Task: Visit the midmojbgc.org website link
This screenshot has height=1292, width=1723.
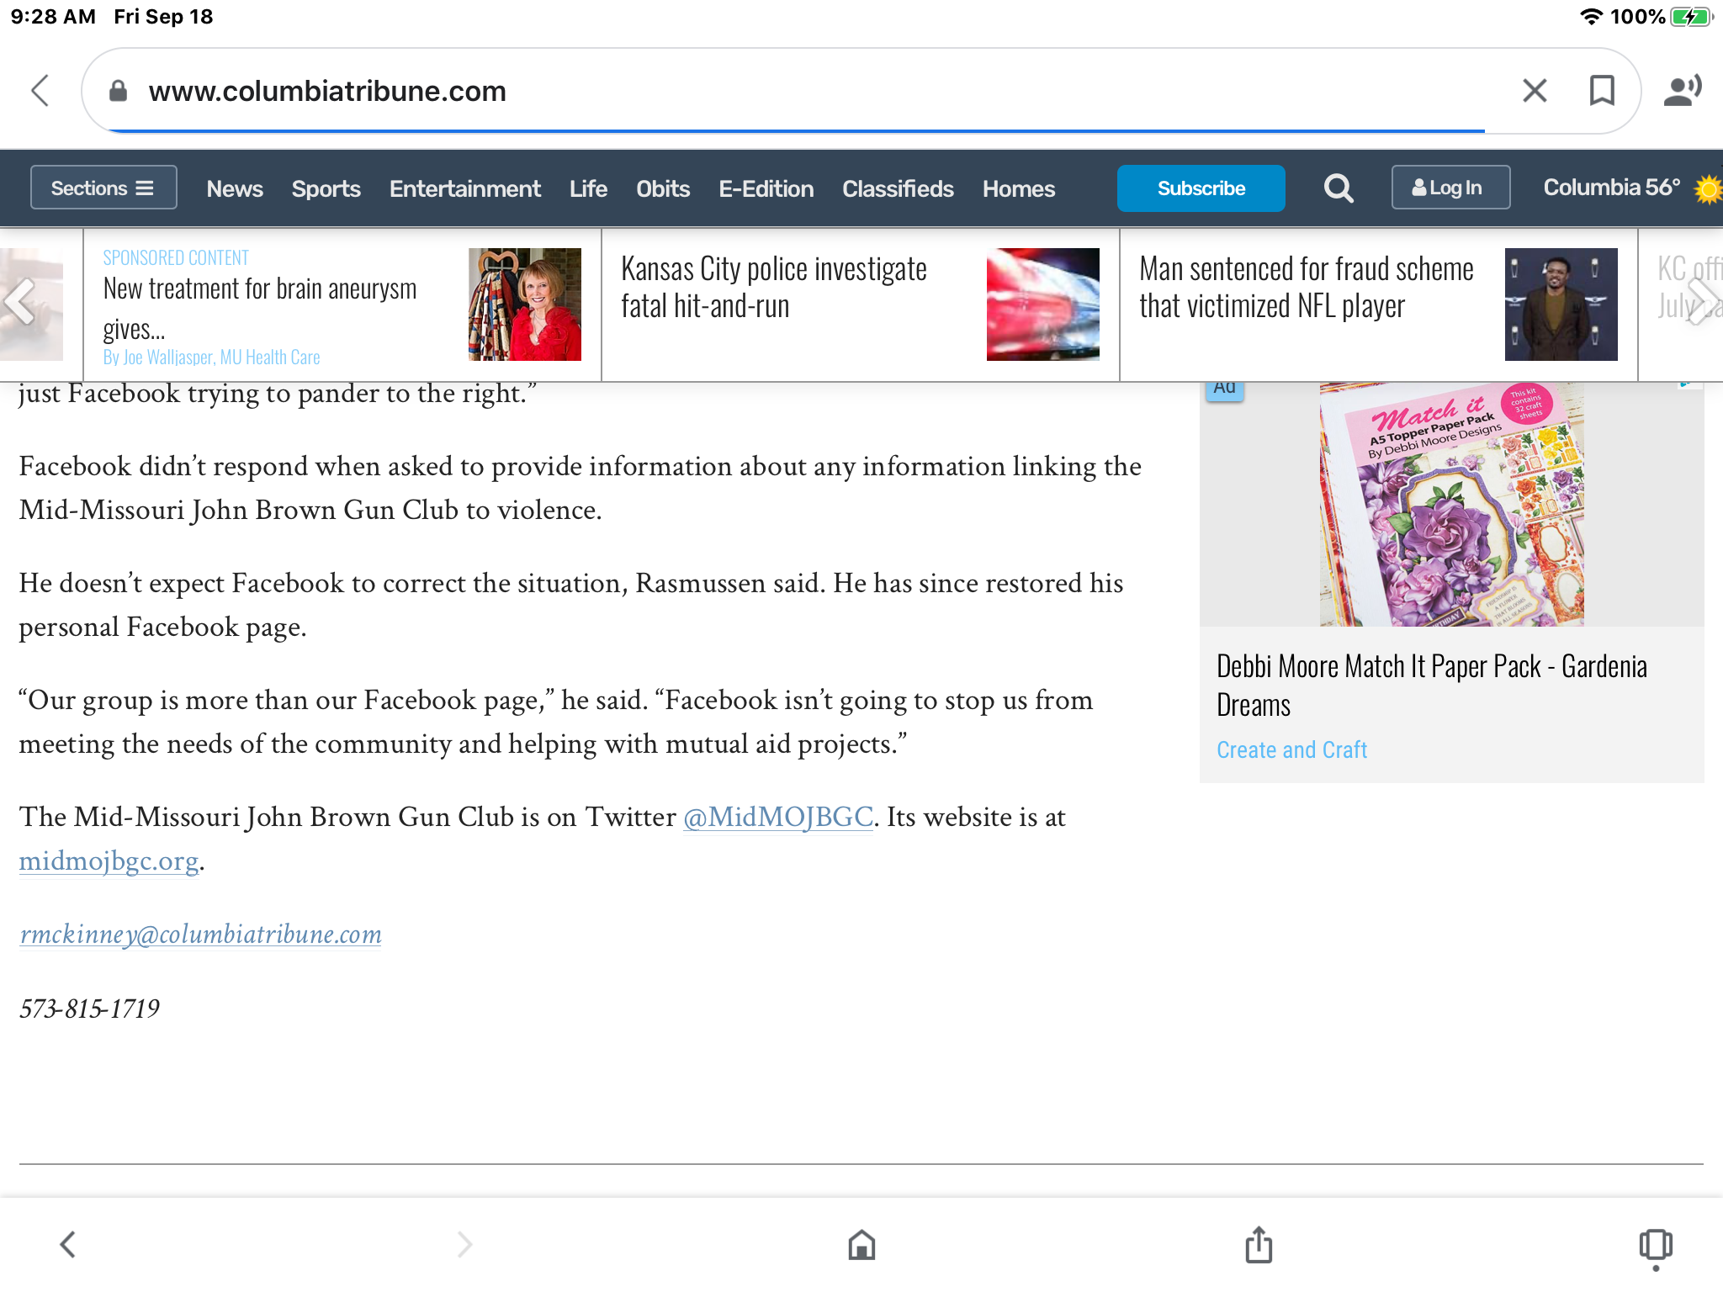Action: 109,860
